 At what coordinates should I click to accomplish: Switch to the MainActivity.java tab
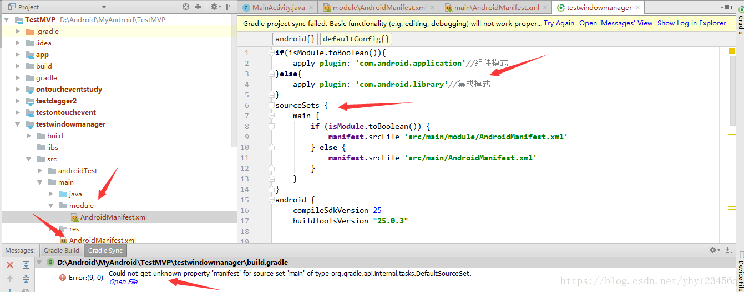tap(278, 8)
